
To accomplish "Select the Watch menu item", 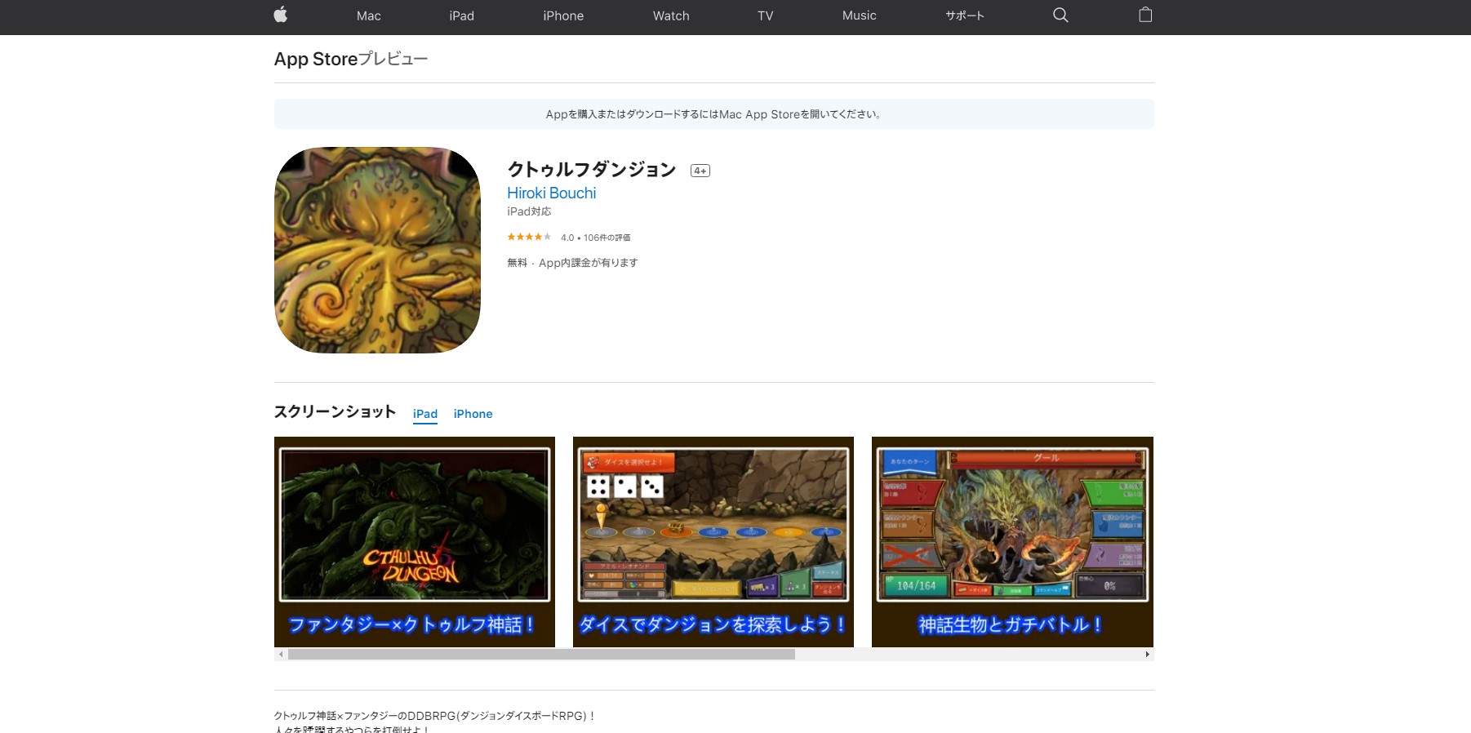I will point(671,16).
